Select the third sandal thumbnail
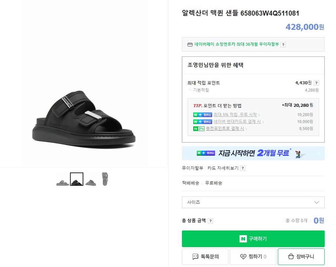 click(x=90, y=179)
